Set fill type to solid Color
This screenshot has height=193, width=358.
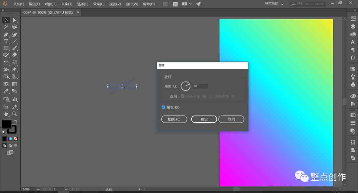pyautogui.click(x=5, y=138)
